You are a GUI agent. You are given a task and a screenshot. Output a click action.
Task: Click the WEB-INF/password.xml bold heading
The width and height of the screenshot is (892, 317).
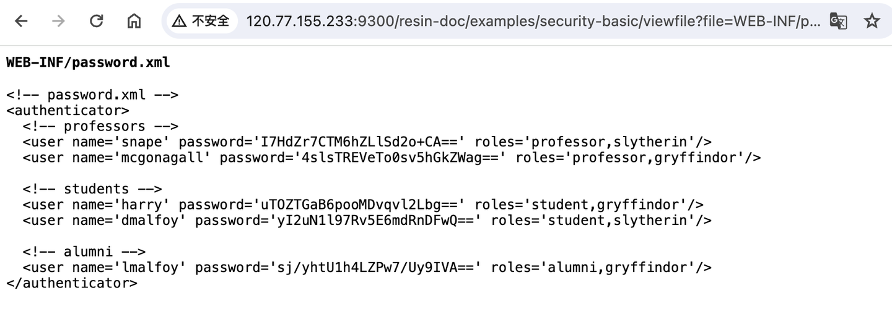click(87, 62)
